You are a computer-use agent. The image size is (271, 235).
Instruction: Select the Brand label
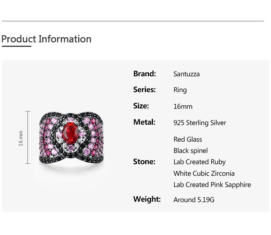point(144,74)
